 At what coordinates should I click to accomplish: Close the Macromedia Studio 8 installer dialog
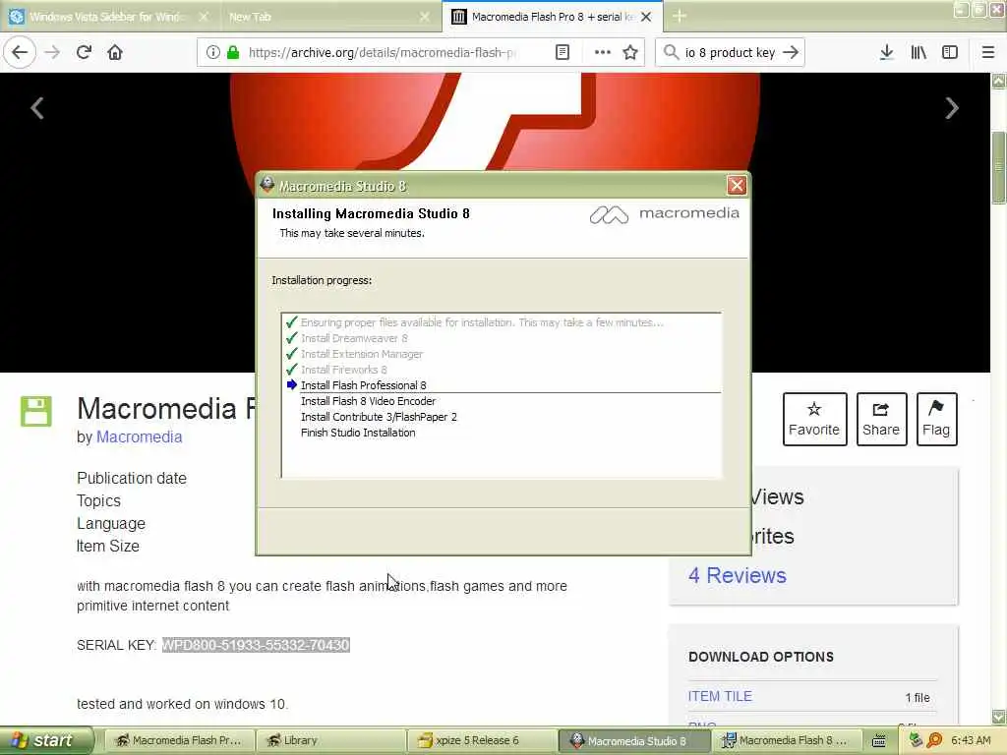pyautogui.click(x=737, y=186)
